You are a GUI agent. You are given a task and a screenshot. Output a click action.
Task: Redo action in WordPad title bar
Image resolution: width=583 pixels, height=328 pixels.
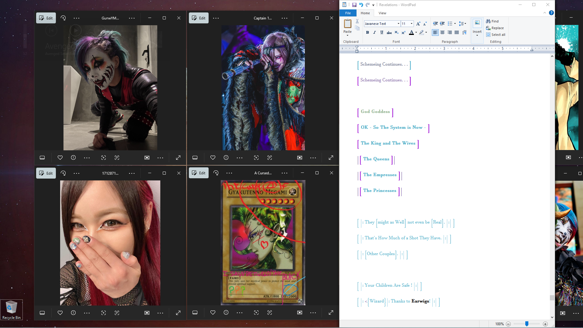(367, 5)
